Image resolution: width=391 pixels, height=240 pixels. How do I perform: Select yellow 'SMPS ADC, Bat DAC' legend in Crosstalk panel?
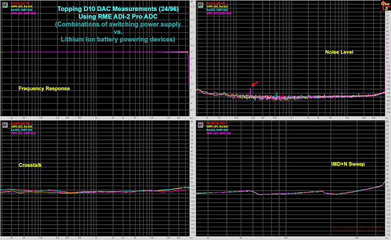22,126
